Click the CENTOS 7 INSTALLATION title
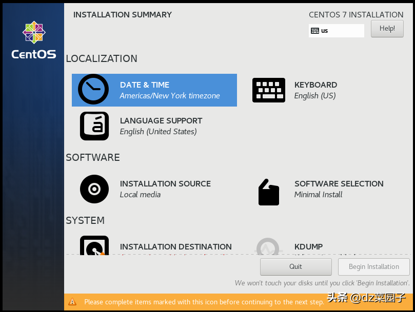415x312 pixels. click(x=356, y=14)
